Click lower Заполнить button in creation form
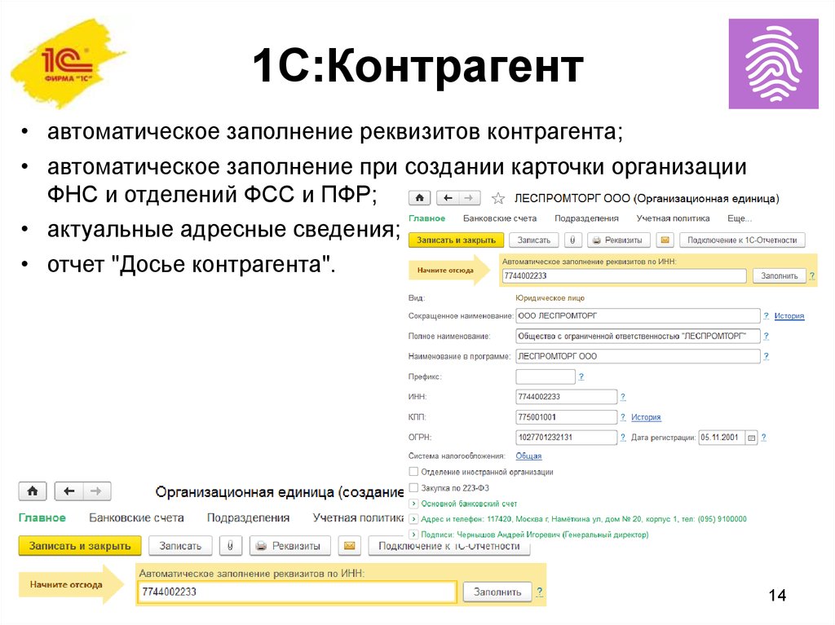The height and width of the screenshot is (625, 835). [x=497, y=592]
